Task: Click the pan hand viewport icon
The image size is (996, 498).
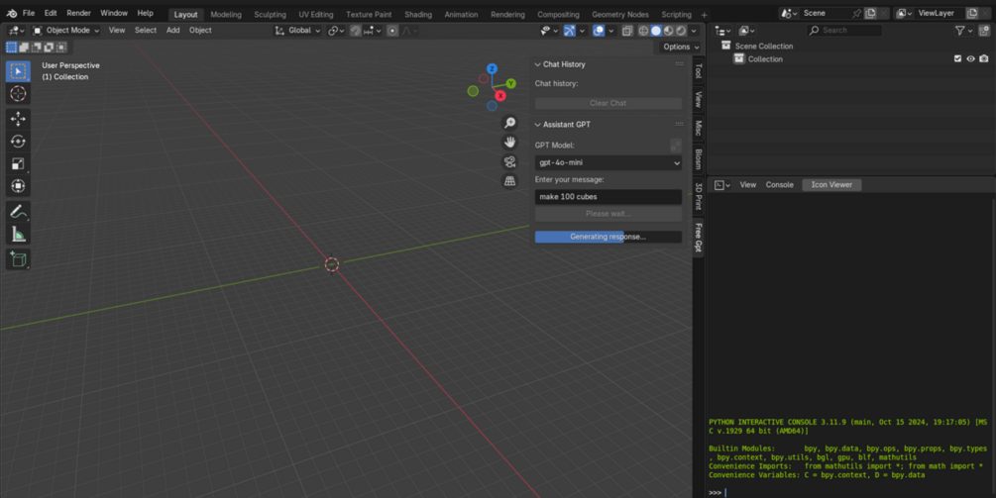Action: 509,143
